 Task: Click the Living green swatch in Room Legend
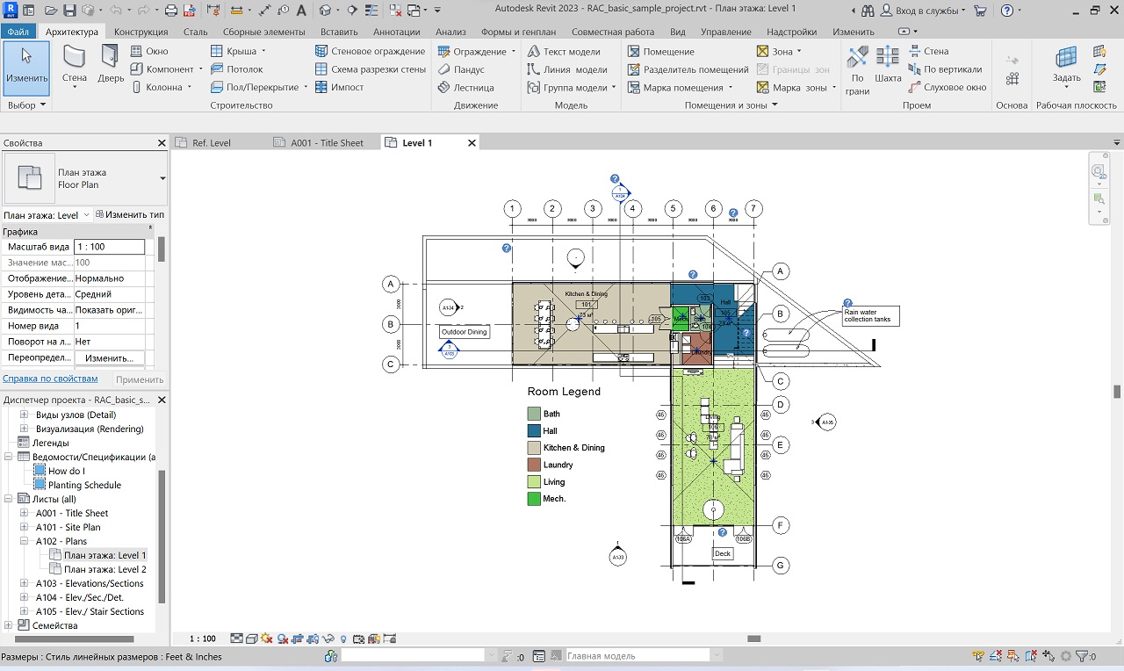coord(534,482)
